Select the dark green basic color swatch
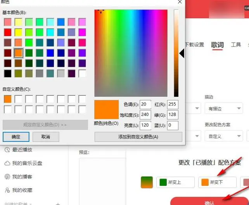Screen dimensions: 249x205 (x=29, y=63)
